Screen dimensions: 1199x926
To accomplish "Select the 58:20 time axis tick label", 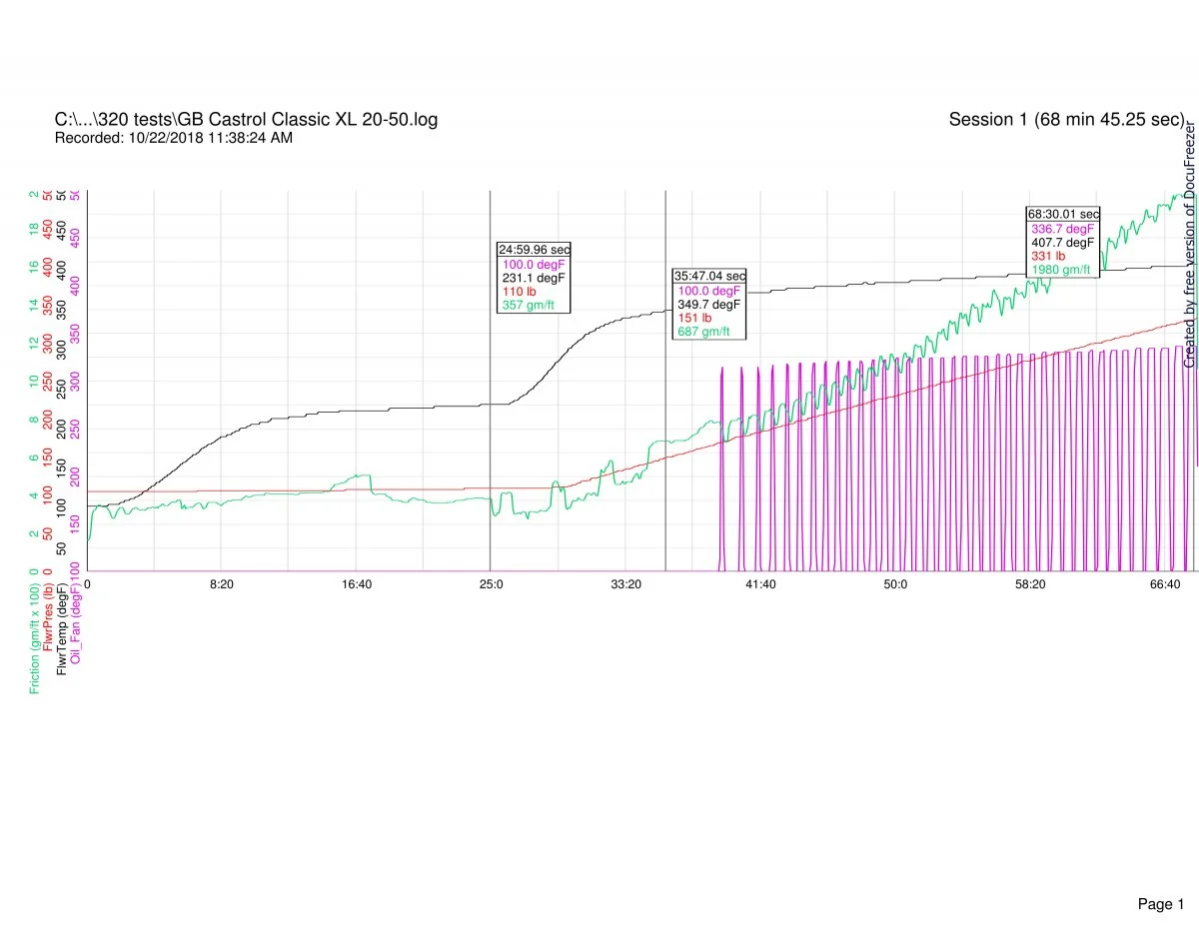I will (1029, 584).
